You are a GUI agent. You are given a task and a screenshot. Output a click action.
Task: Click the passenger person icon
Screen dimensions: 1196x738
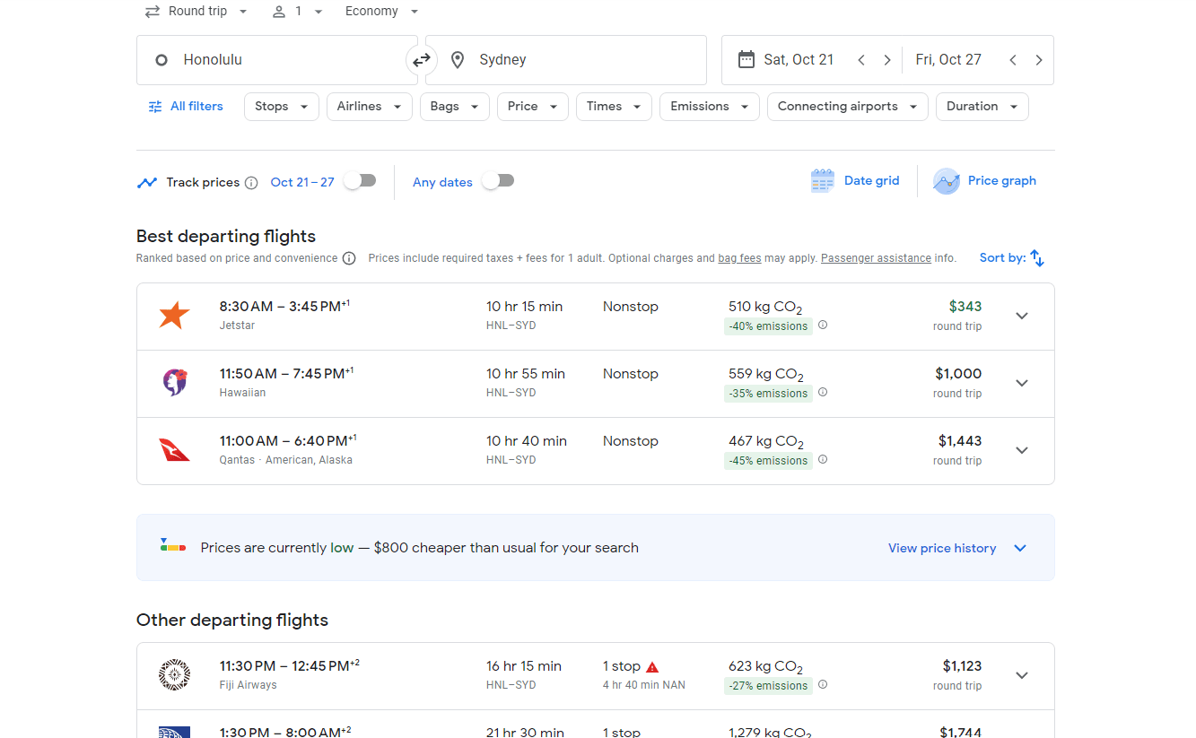point(279,12)
